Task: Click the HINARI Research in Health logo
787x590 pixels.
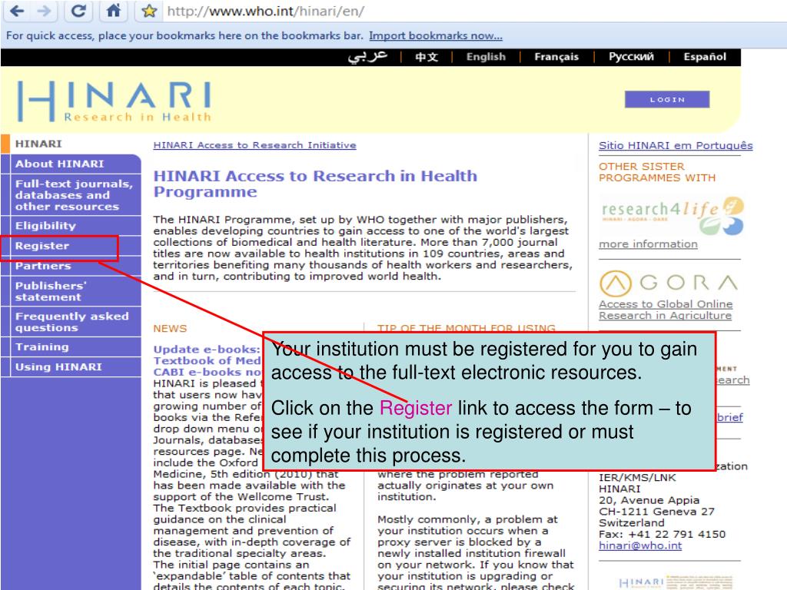Action: 115,101
